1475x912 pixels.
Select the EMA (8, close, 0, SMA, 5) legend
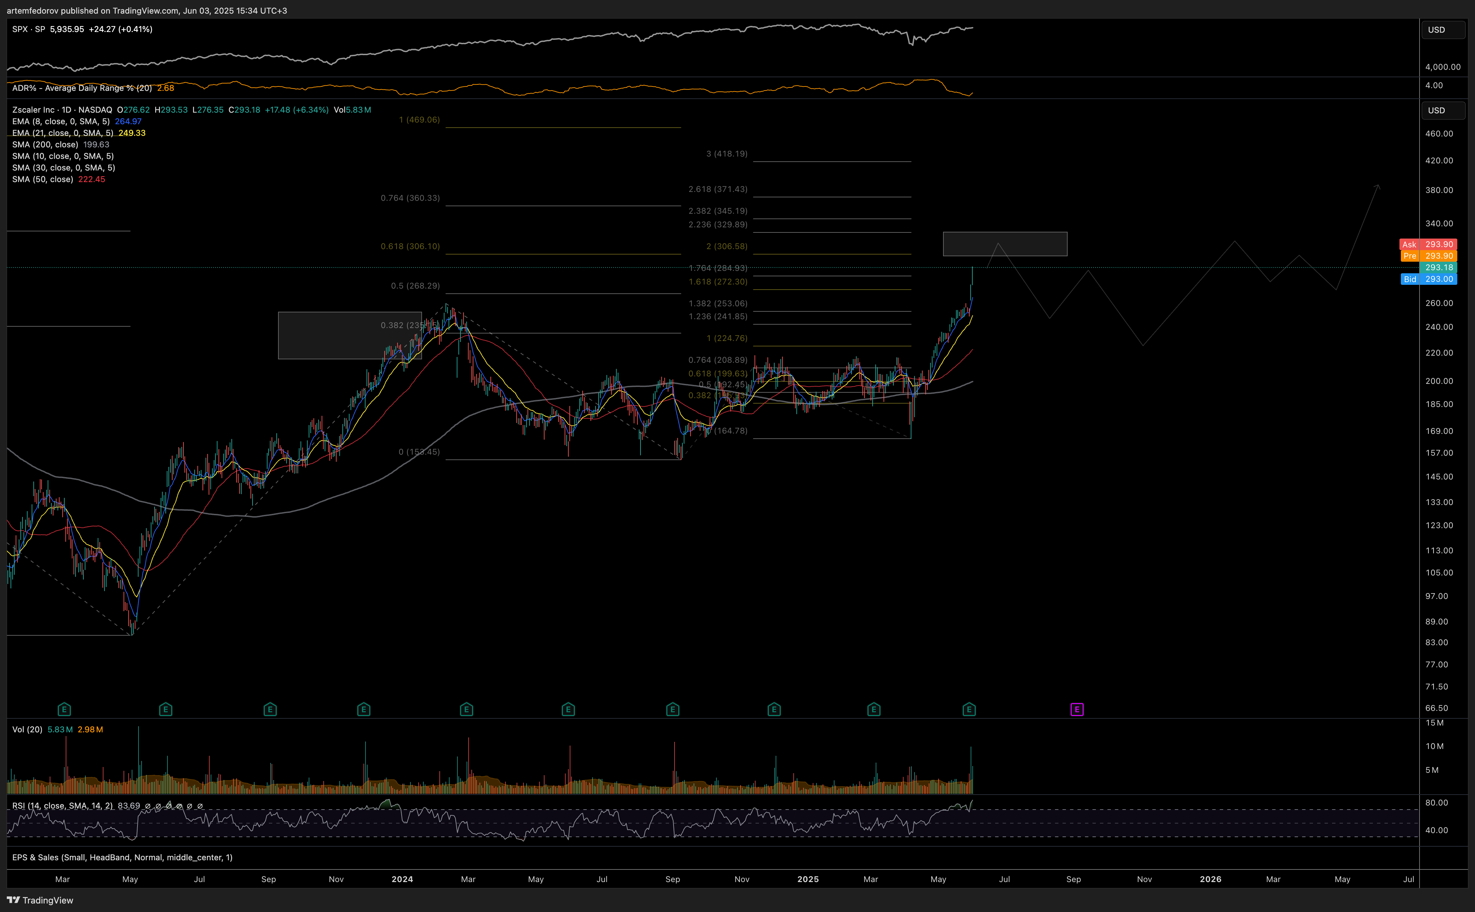pyautogui.click(x=61, y=121)
